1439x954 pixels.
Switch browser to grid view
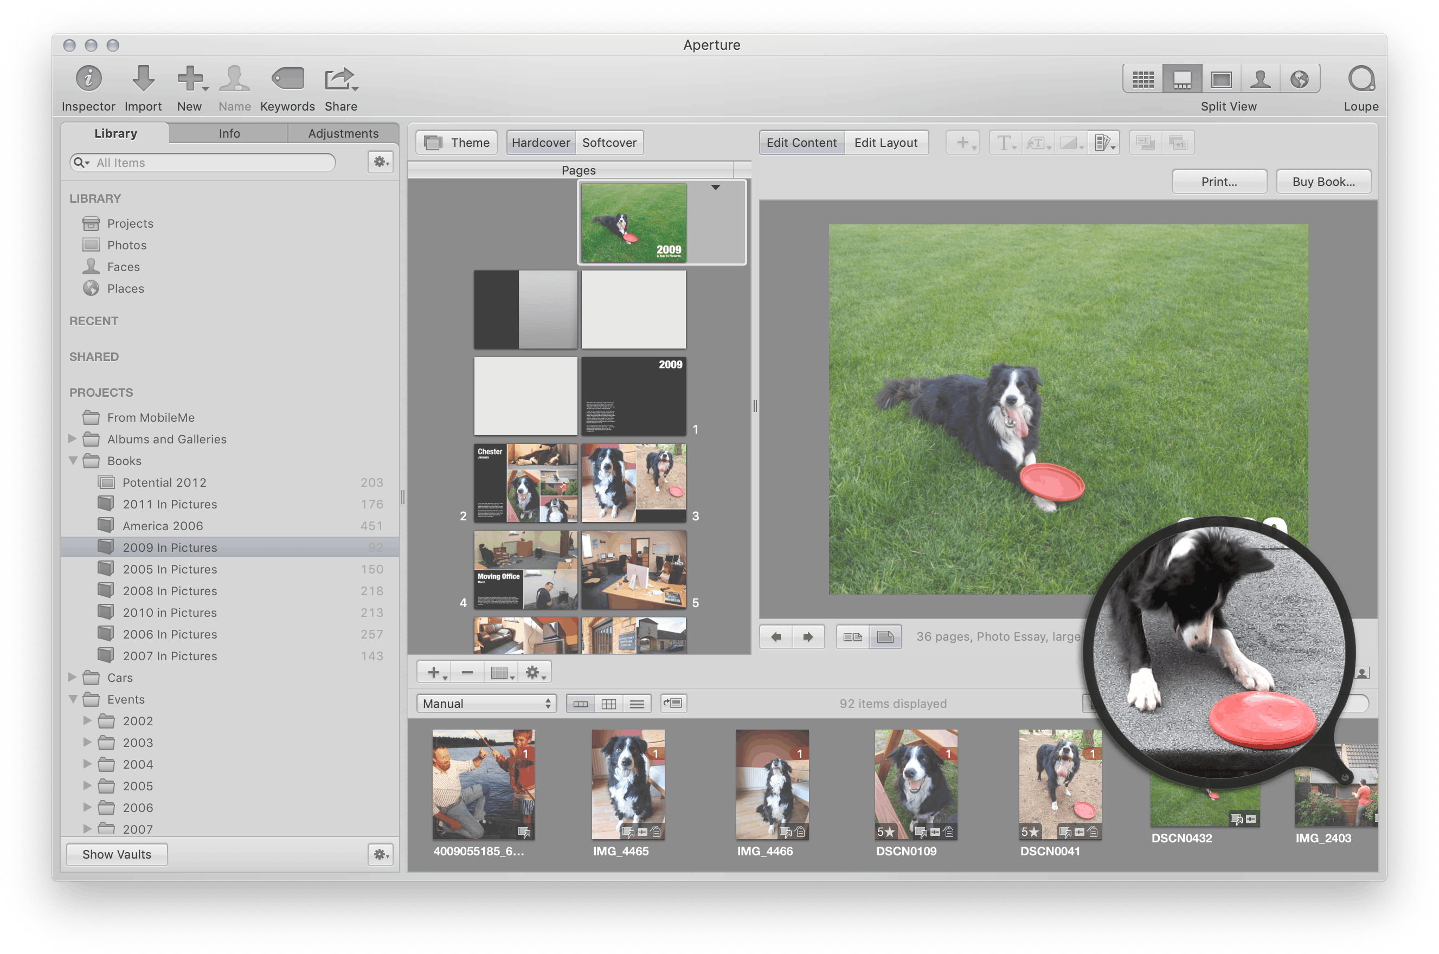(x=608, y=704)
